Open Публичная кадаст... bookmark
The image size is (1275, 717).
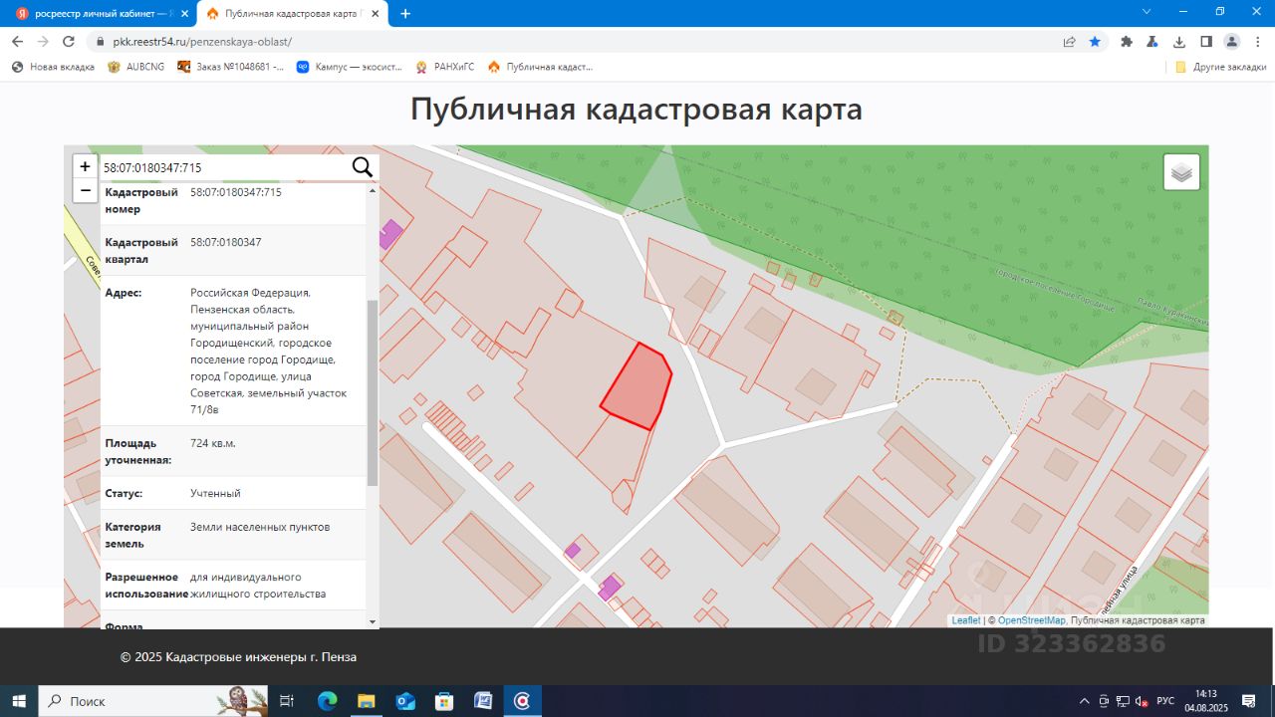tap(540, 67)
